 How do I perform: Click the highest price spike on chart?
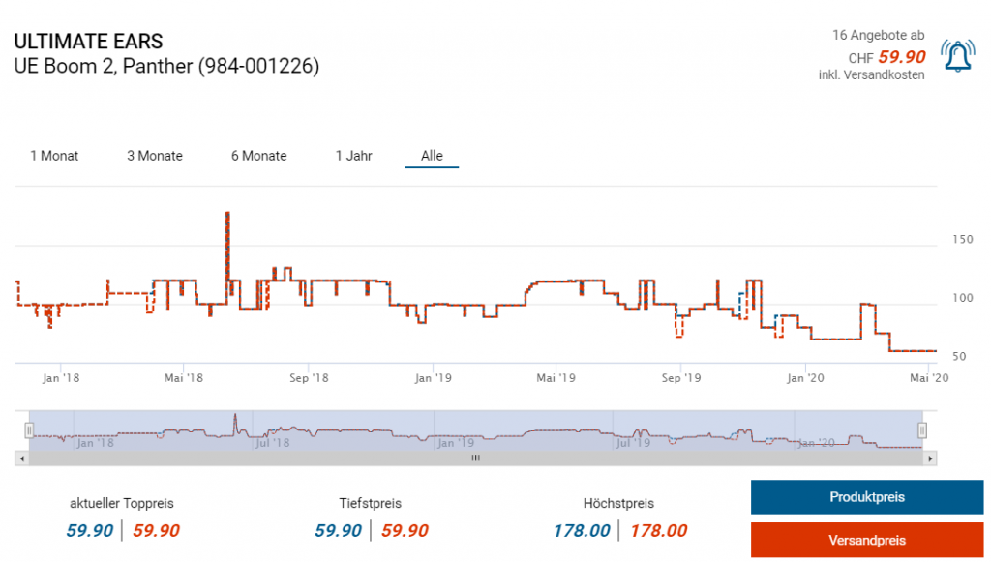pos(227,213)
